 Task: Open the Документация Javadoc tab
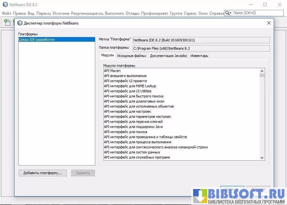(168, 56)
